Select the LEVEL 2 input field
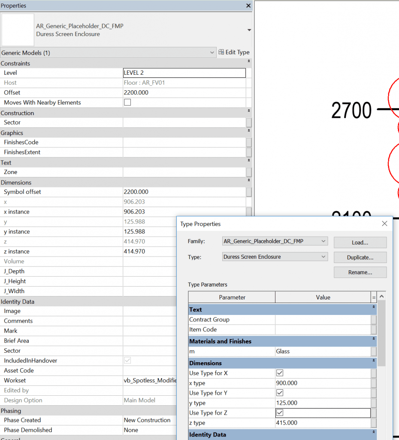Viewport: 399px width, 440px height. point(184,73)
